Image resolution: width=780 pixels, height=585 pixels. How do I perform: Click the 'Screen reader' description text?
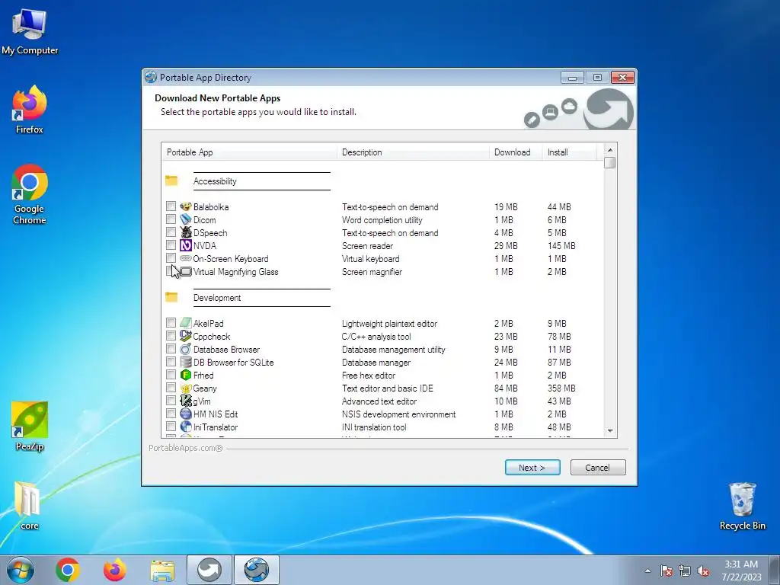coord(367,246)
